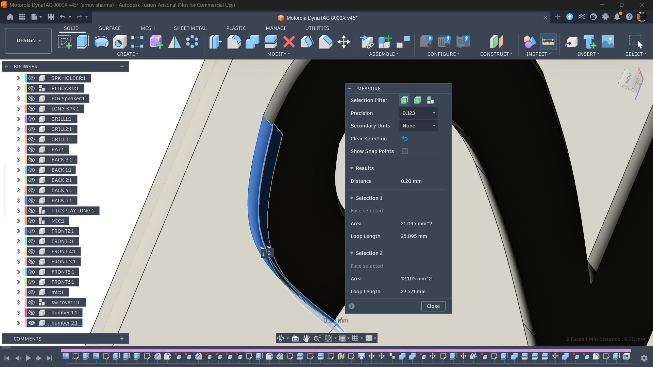Select the Combine tool icon

click(252, 42)
